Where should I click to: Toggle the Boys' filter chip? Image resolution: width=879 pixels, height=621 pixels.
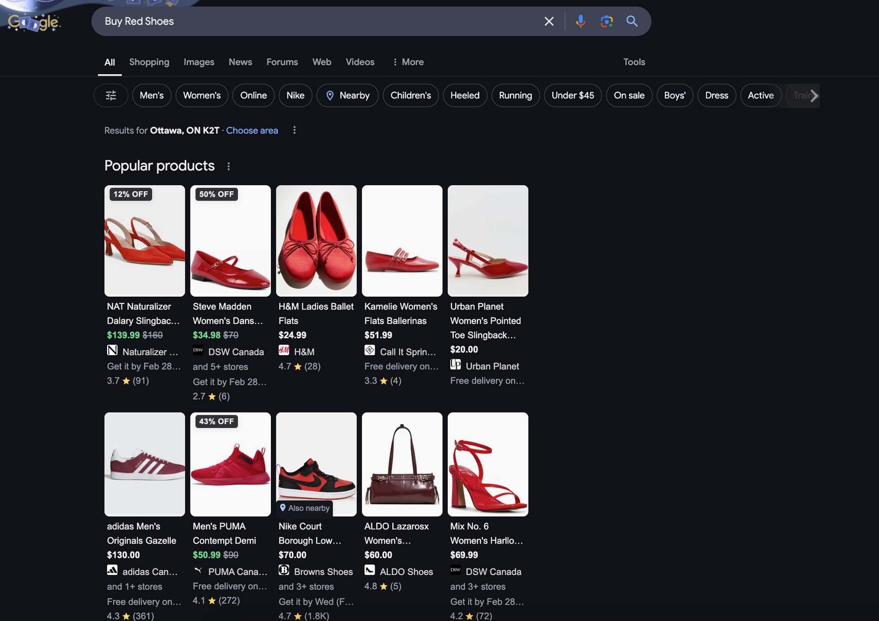tap(675, 96)
